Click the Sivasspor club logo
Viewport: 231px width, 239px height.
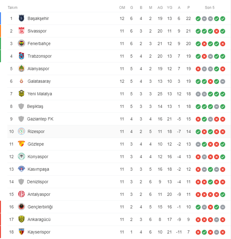click(21, 31)
